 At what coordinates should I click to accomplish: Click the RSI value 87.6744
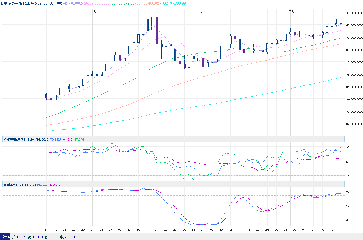click(x=80, y=140)
